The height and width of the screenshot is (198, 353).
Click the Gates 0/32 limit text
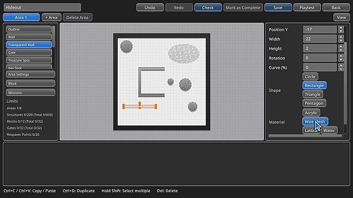click(24, 128)
